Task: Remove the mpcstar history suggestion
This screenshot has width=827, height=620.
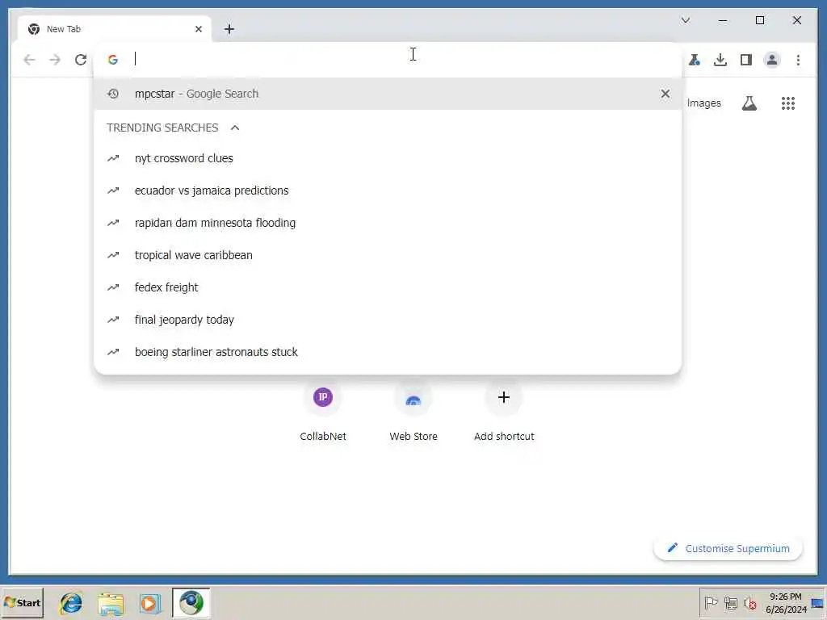Action: point(665,94)
